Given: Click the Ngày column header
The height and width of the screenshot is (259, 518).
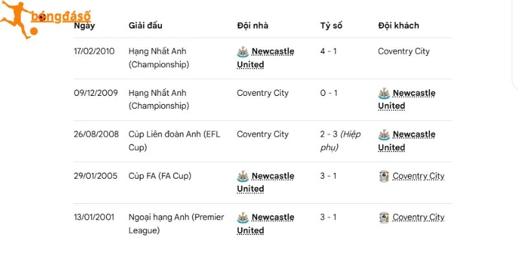Looking at the screenshot, I should click(84, 26).
